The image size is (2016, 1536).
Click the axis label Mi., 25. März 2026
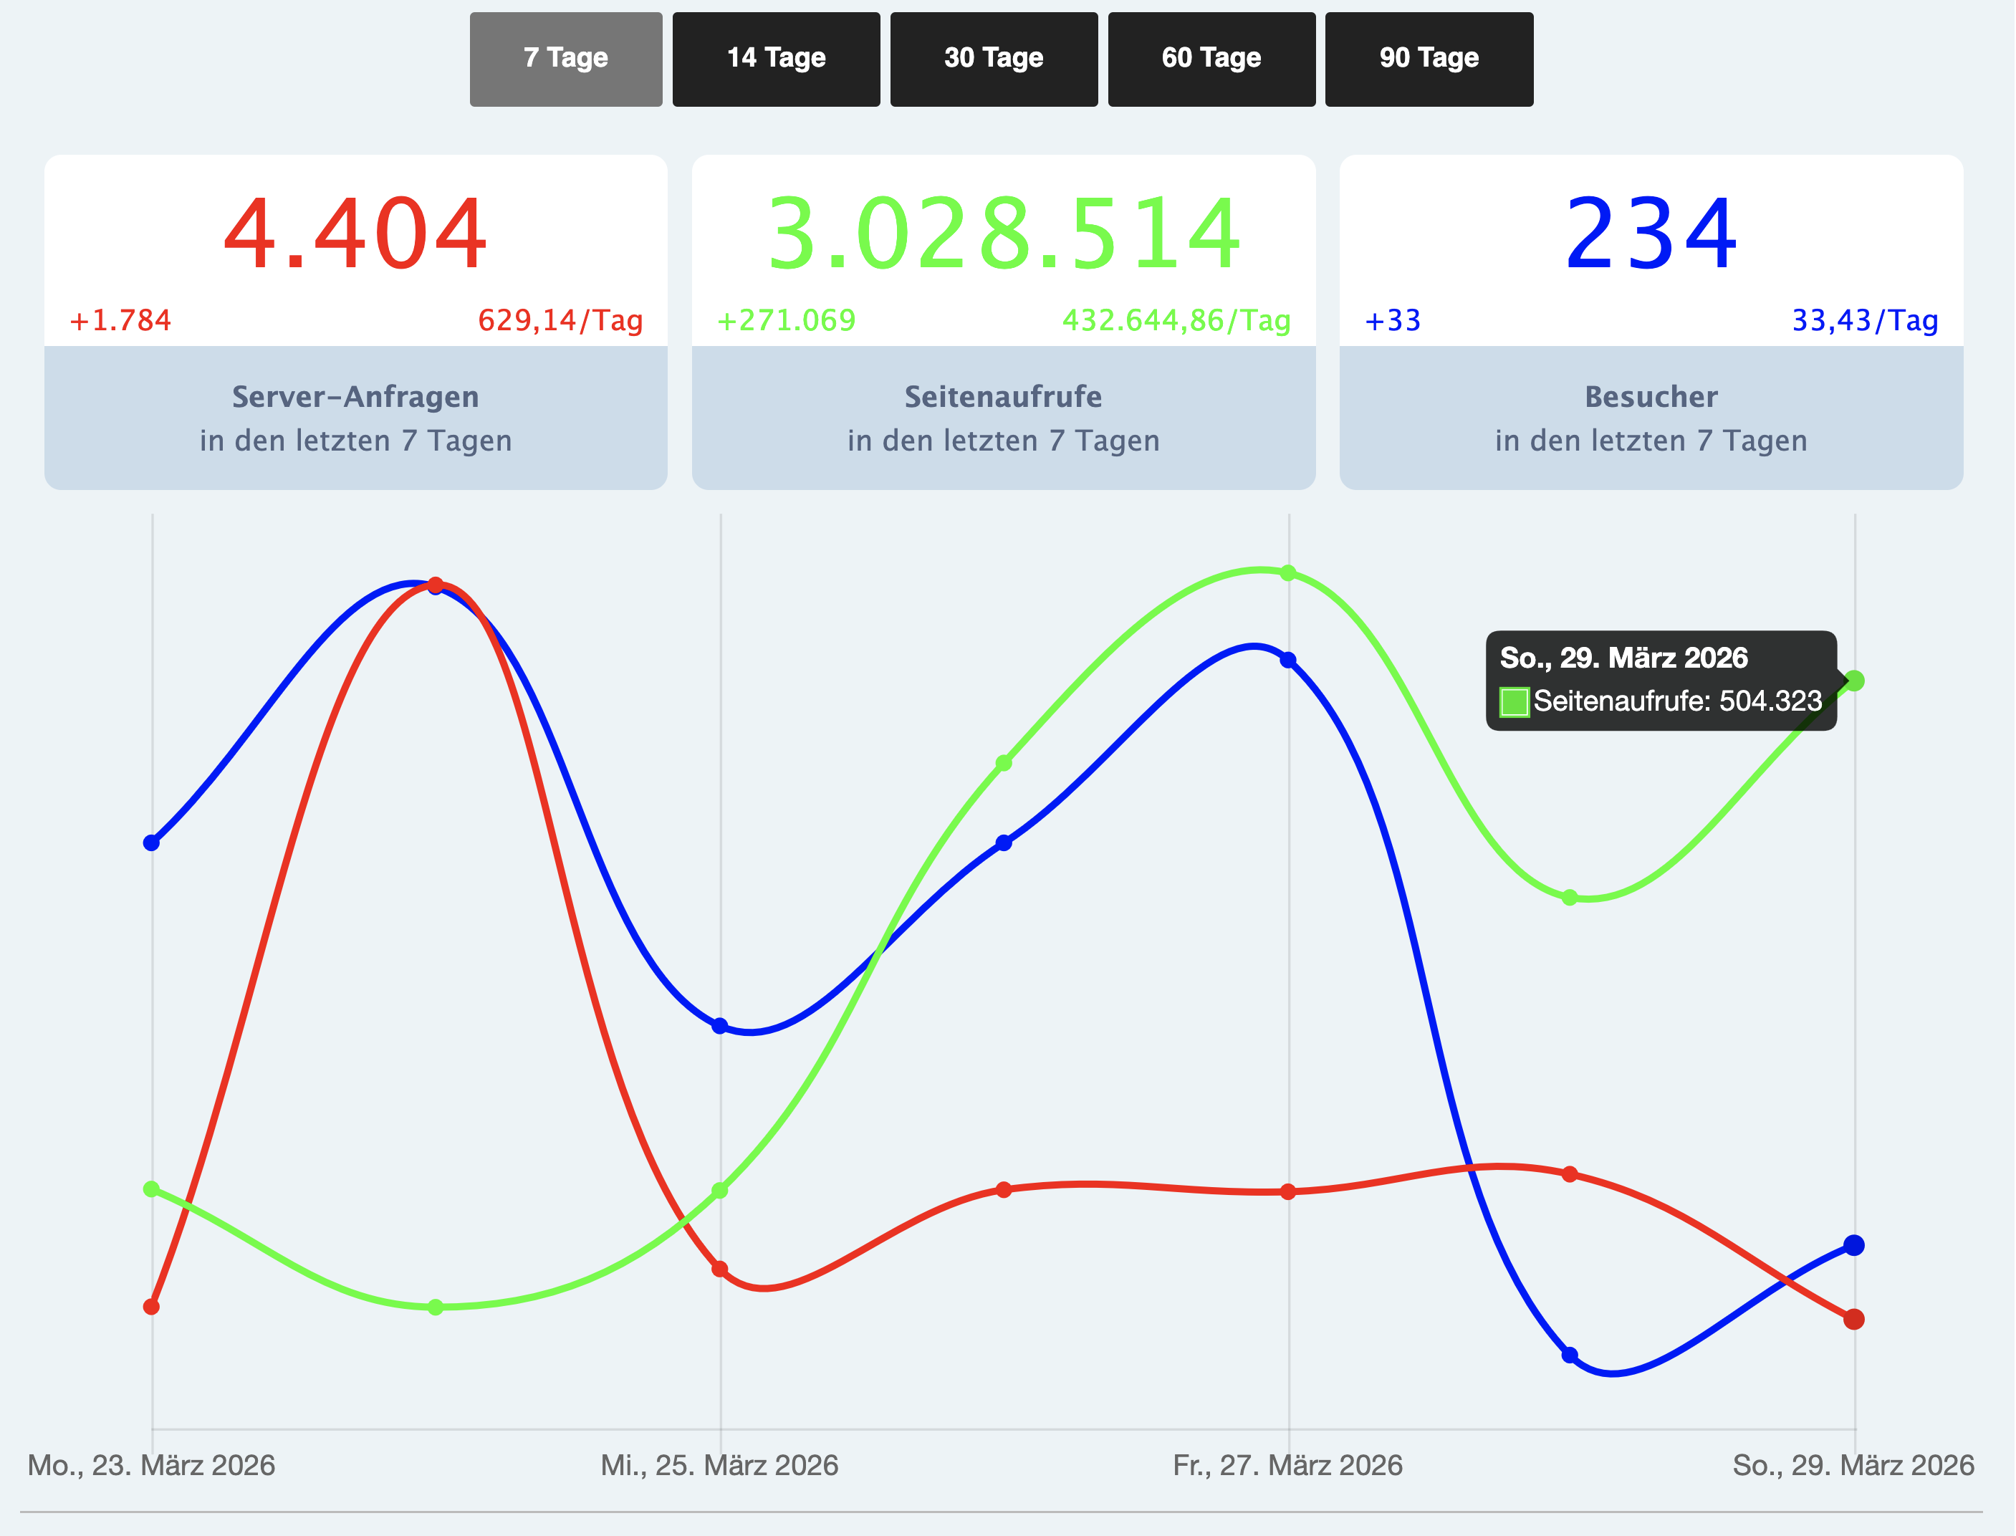719,1464
